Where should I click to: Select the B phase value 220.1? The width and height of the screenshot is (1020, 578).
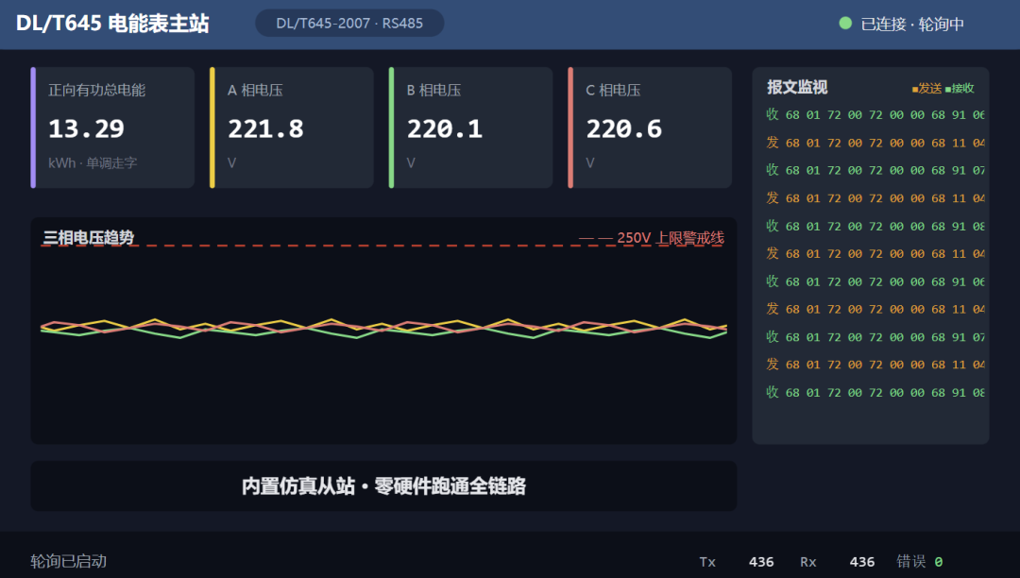pyautogui.click(x=445, y=128)
